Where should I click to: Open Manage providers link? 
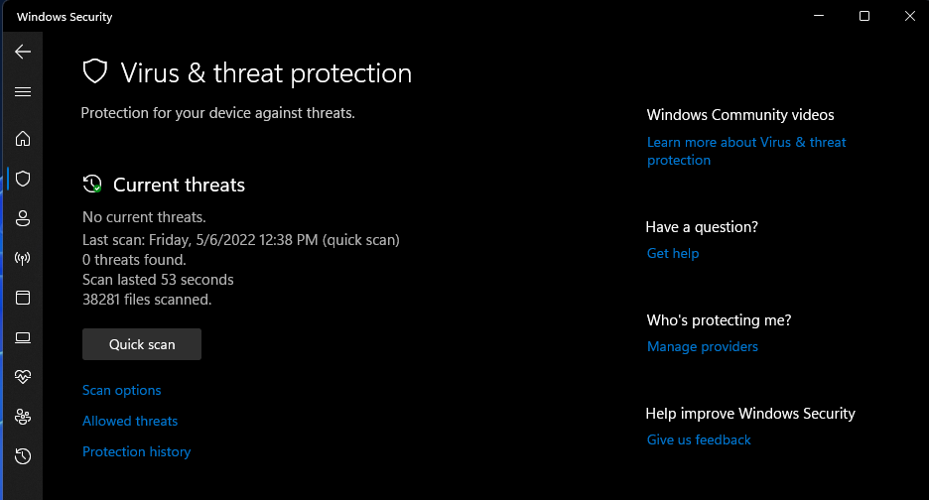(702, 347)
